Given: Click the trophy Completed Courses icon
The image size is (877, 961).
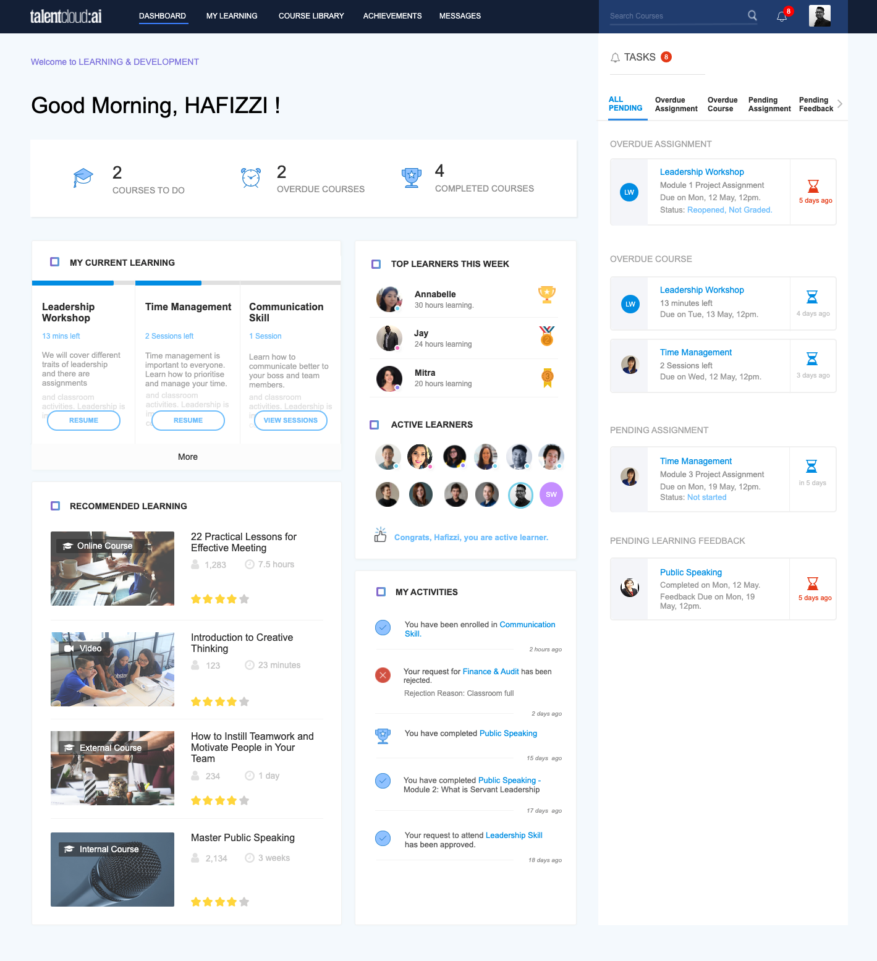Looking at the screenshot, I should tap(412, 177).
